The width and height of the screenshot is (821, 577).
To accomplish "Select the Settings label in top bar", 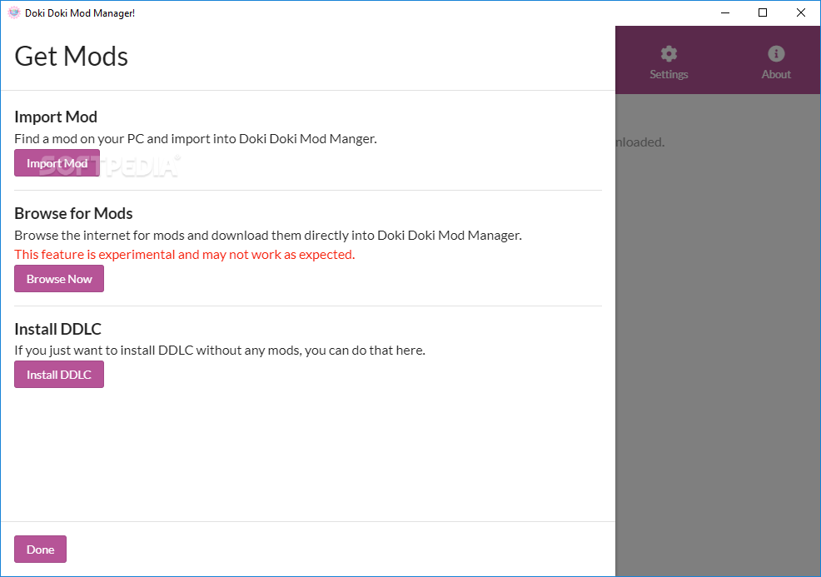I will (x=669, y=74).
